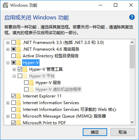The width and height of the screenshot is (139, 140).
Task: Enable the .NET Framework 3.5 checkbox
Action: pos(14,43)
